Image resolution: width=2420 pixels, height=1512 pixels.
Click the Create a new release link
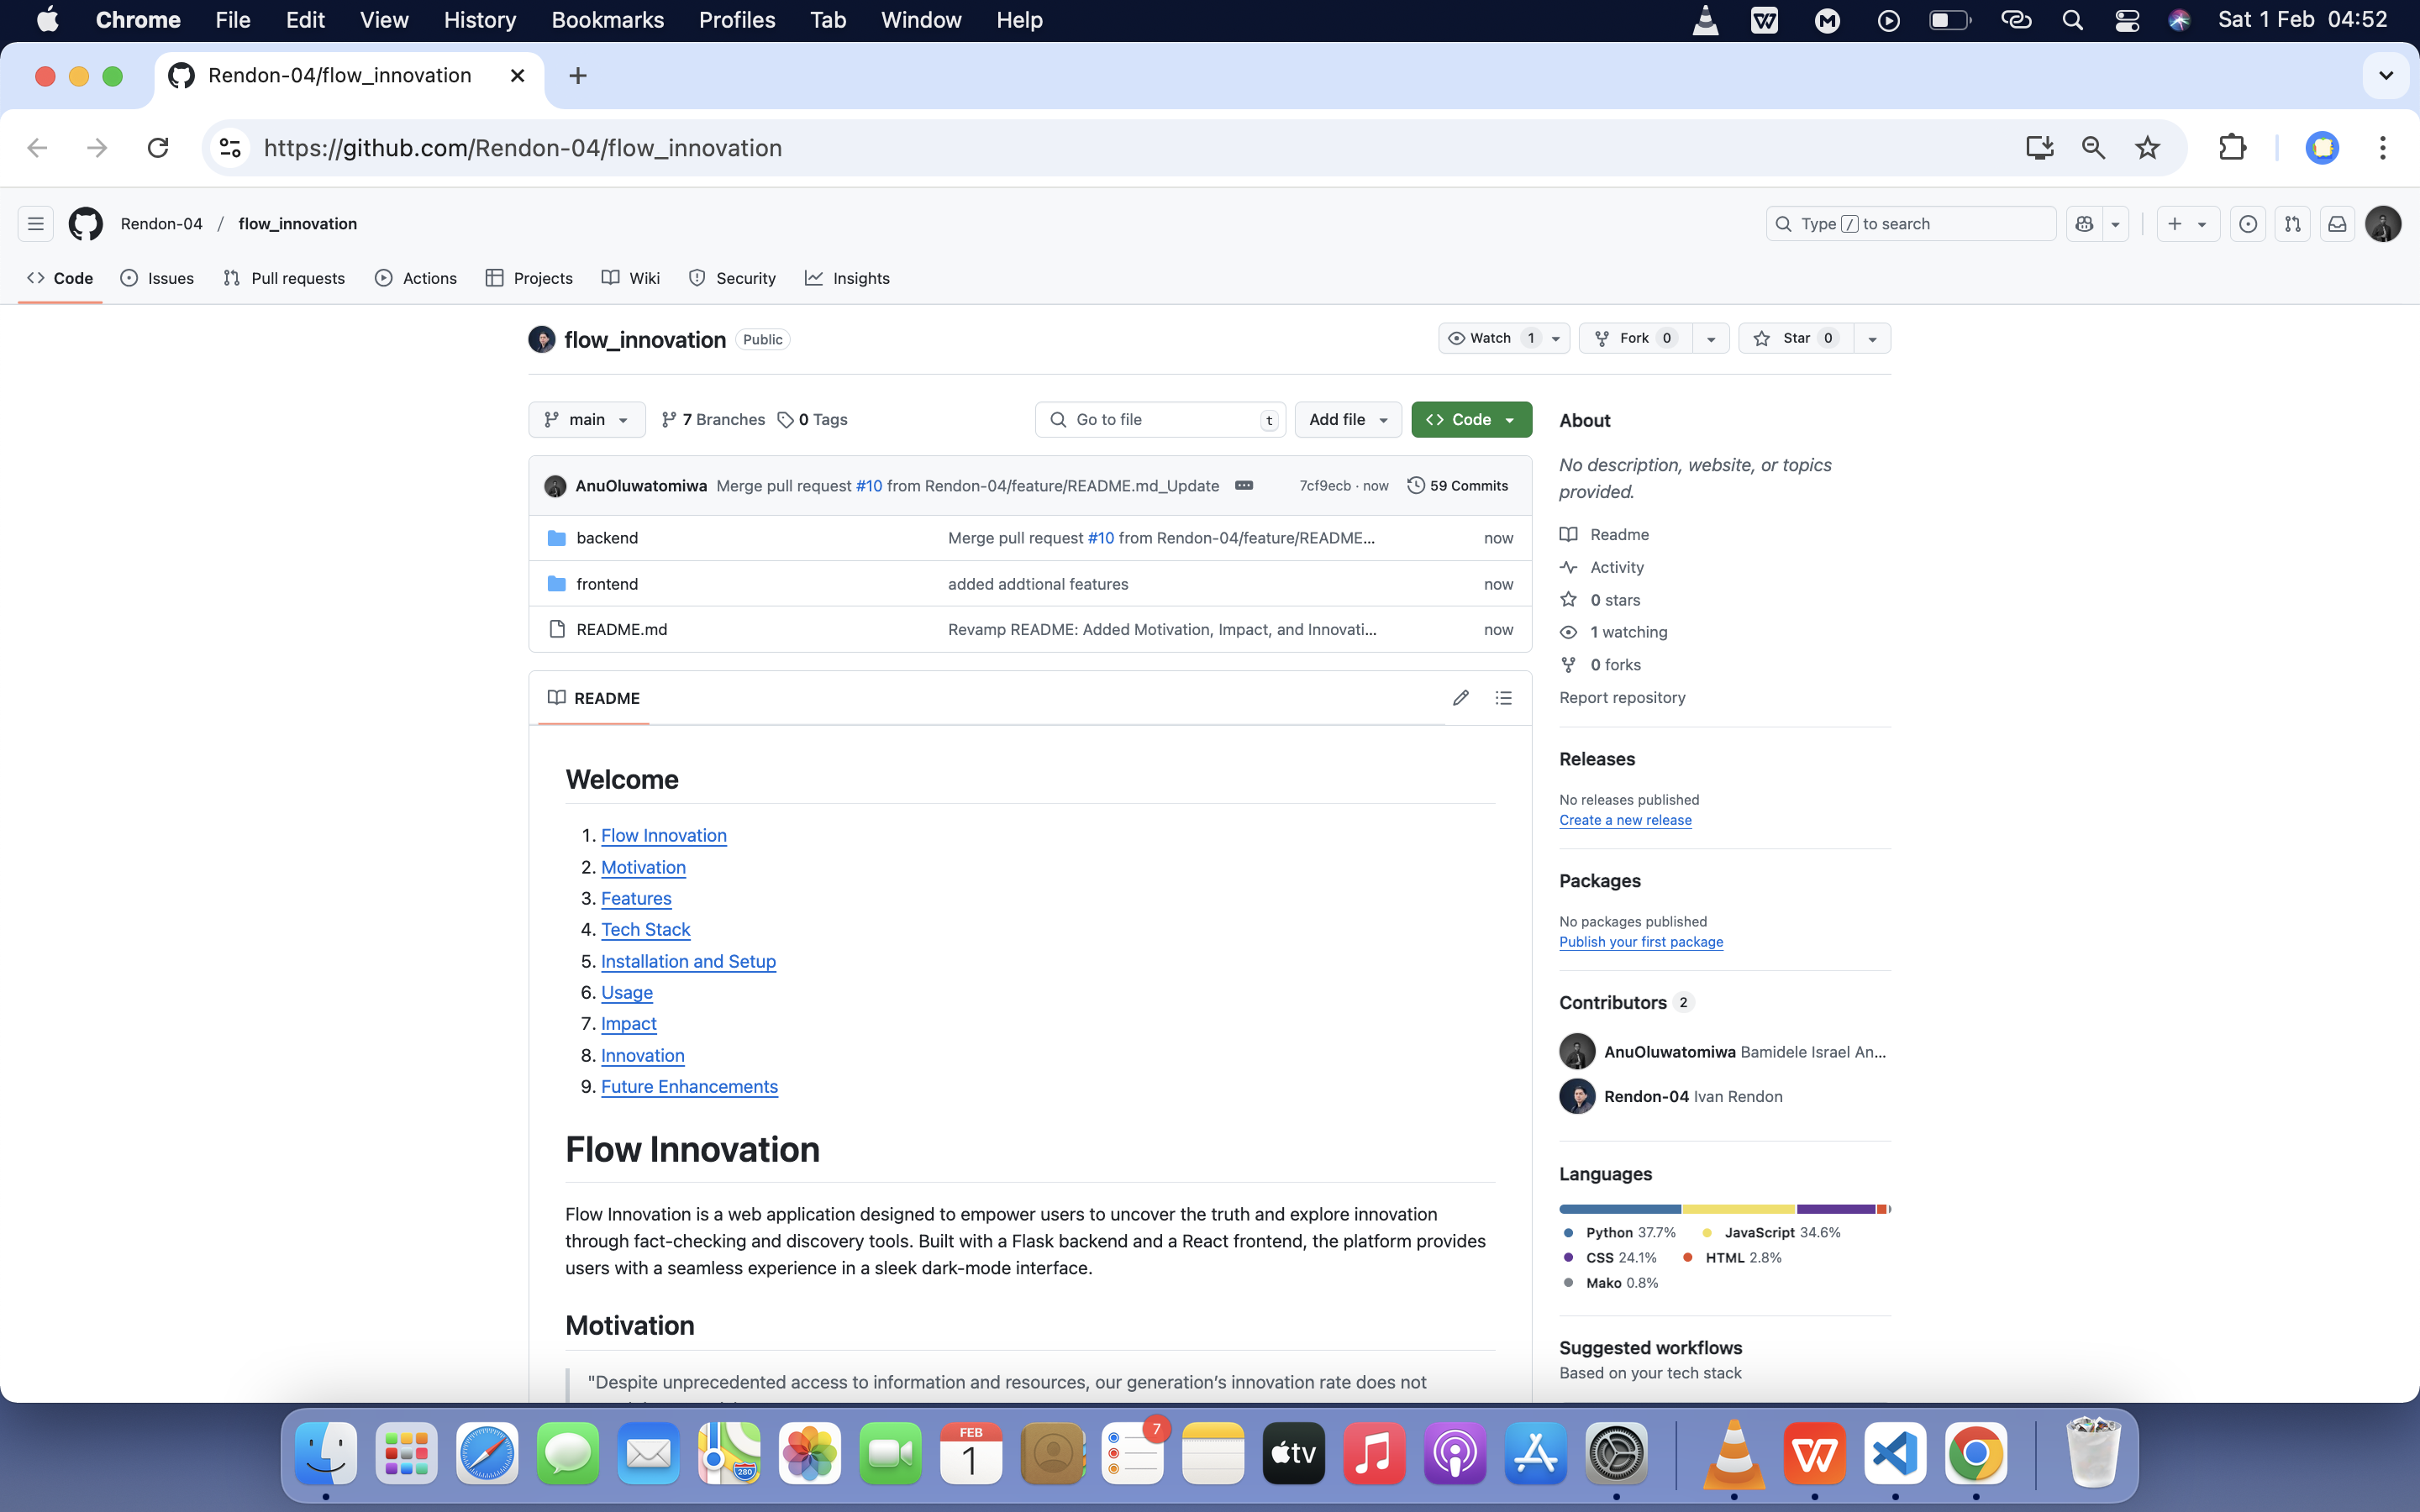[x=1625, y=820]
